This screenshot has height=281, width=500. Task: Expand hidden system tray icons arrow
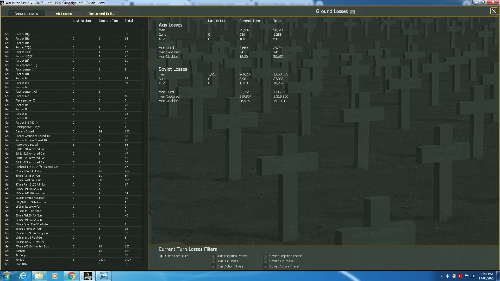(441, 276)
